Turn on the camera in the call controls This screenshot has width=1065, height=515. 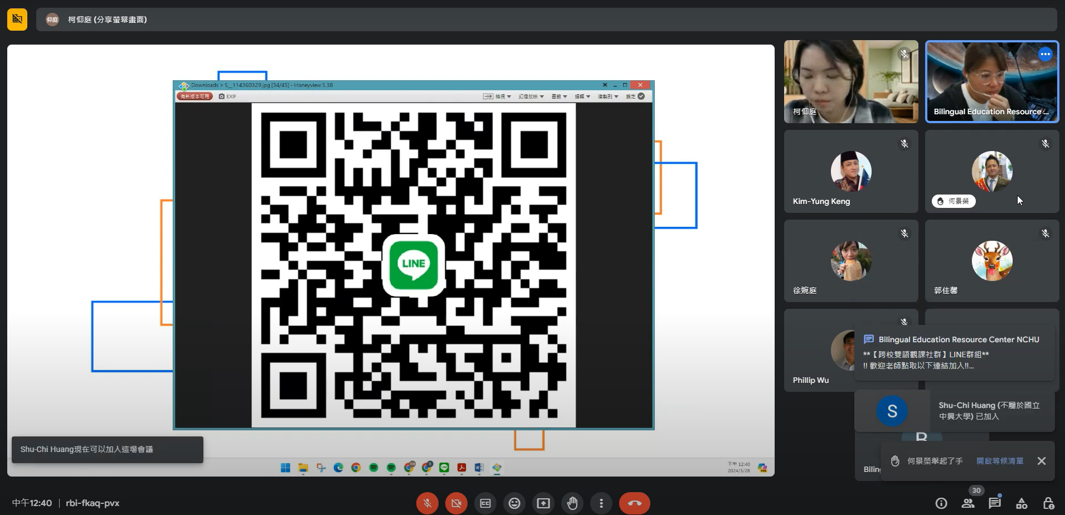(456, 503)
